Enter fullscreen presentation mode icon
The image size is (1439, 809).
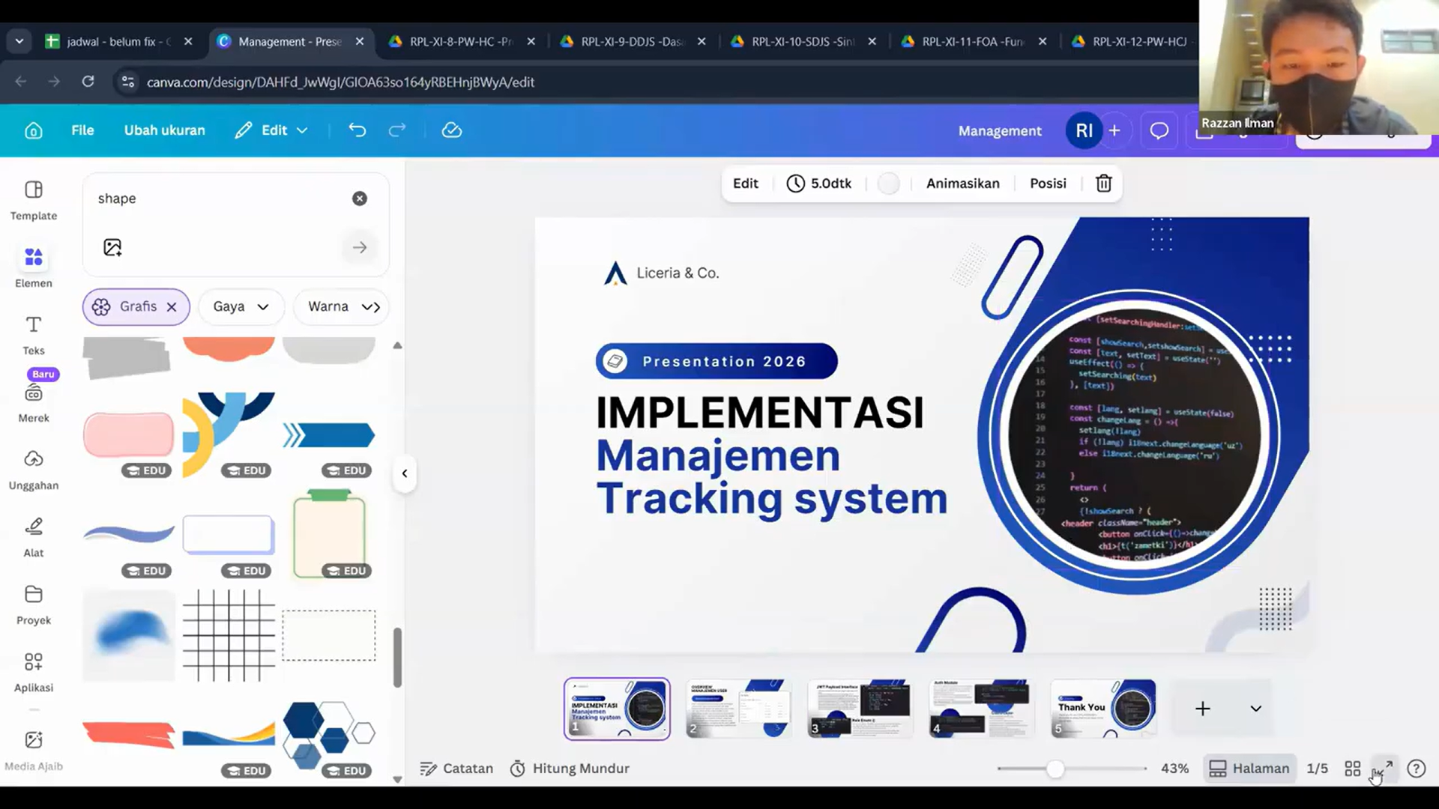[1384, 769]
